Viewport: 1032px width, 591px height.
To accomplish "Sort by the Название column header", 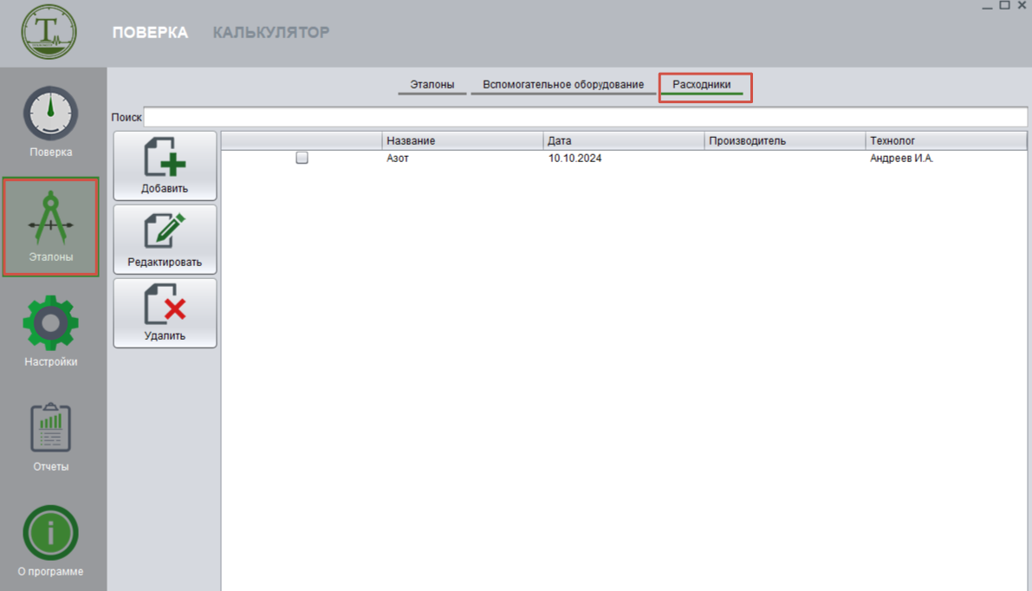I will (x=463, y=140).
